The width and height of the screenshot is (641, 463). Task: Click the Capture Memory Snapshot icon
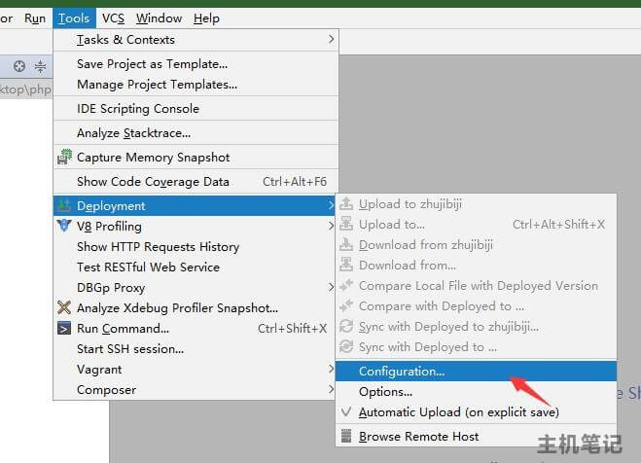coord(65,157)
